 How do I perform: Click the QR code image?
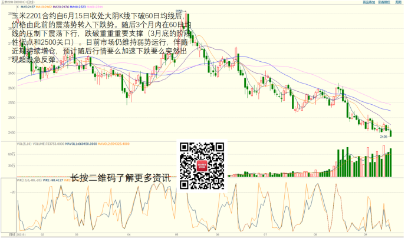[x=202, y=166]
